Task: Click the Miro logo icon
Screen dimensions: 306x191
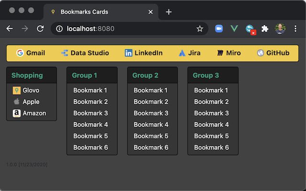Action: pos(220,53)
